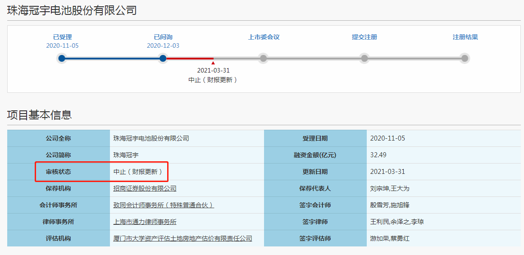The width and height of the screenshot is (524, 255).
Task: Click the 评估机构 header cell
Action: click(x=59, y=239)
